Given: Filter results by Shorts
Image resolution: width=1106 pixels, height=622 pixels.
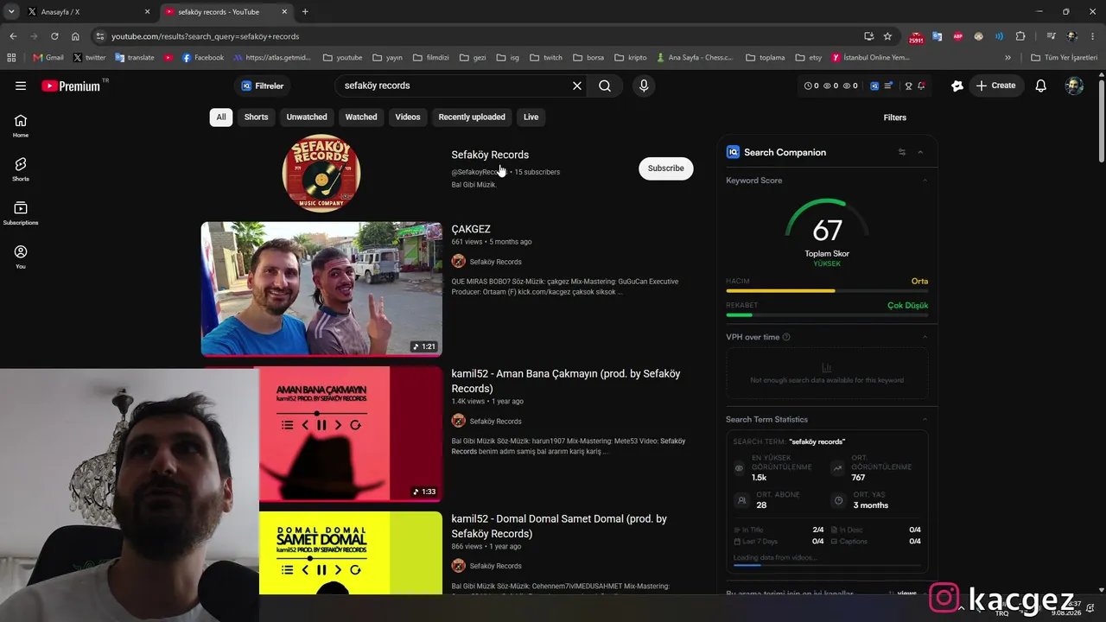Looking at the screenshot, I should tap(256, 117).
